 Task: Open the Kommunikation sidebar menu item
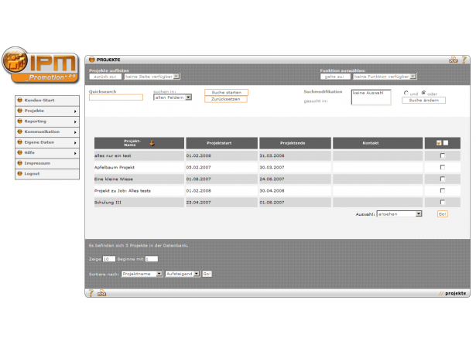click(x=47, y=131)
